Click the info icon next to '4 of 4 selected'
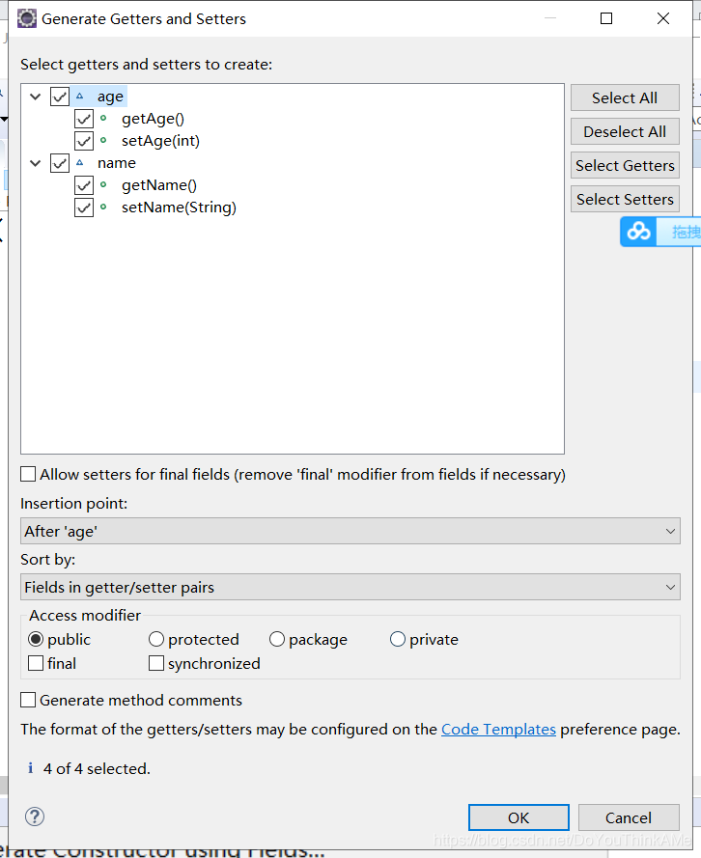The height and width of the screenshot is (858, 701). point(31,768)
